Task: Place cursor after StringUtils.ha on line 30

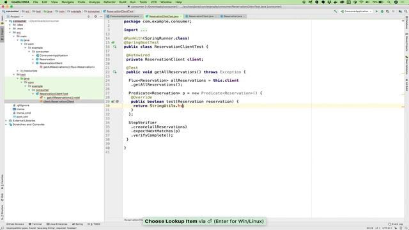Action: [x=183, y=106]
